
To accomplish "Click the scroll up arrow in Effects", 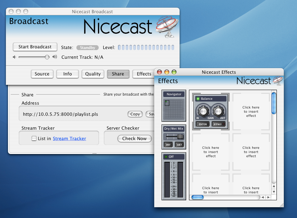I will click(274, 186).
